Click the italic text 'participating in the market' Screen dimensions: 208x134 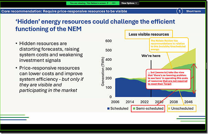tap(48, 90)
